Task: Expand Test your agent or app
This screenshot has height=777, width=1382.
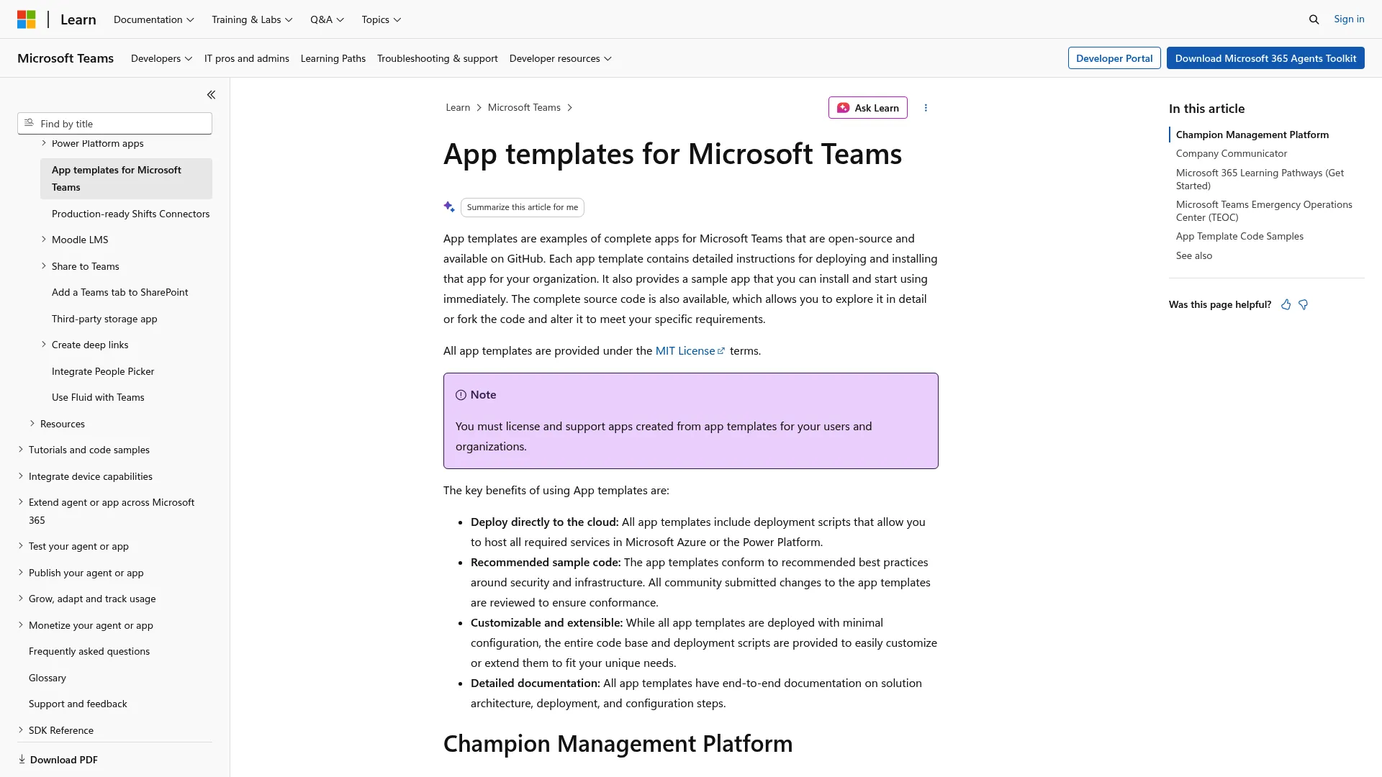Action: [x=21, y=546]
